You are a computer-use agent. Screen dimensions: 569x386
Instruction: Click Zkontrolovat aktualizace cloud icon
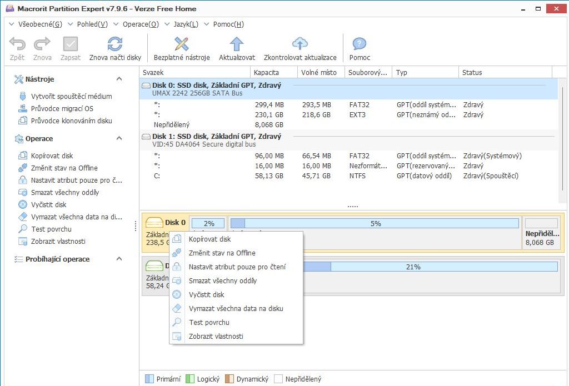pos(300,45)
